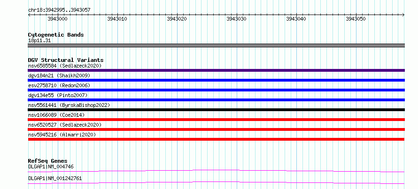Click the nsv5561441 (ByrskaBishop2022) label
This screenshot has width=418, height=189.
click(69, 105)
